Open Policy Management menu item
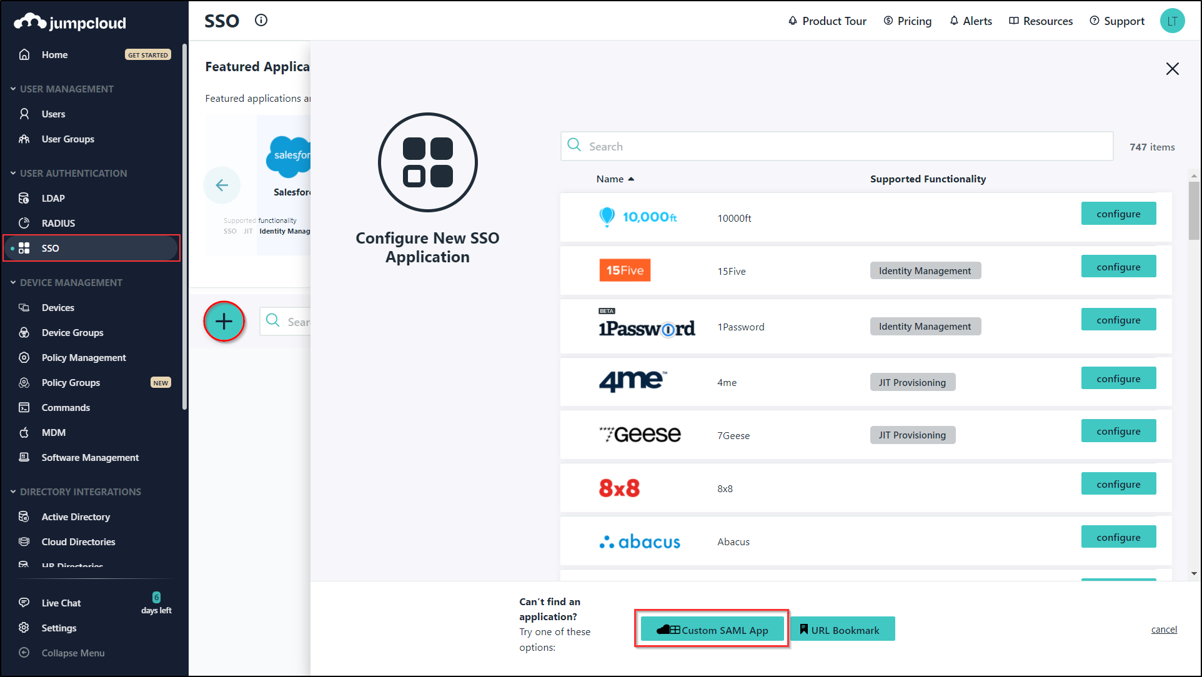1202x677 pixels. (84, 357)
